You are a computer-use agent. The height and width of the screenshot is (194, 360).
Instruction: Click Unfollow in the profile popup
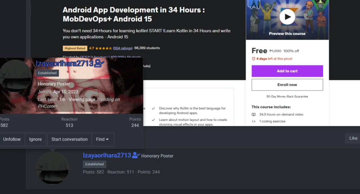click(x=12, y=139)
